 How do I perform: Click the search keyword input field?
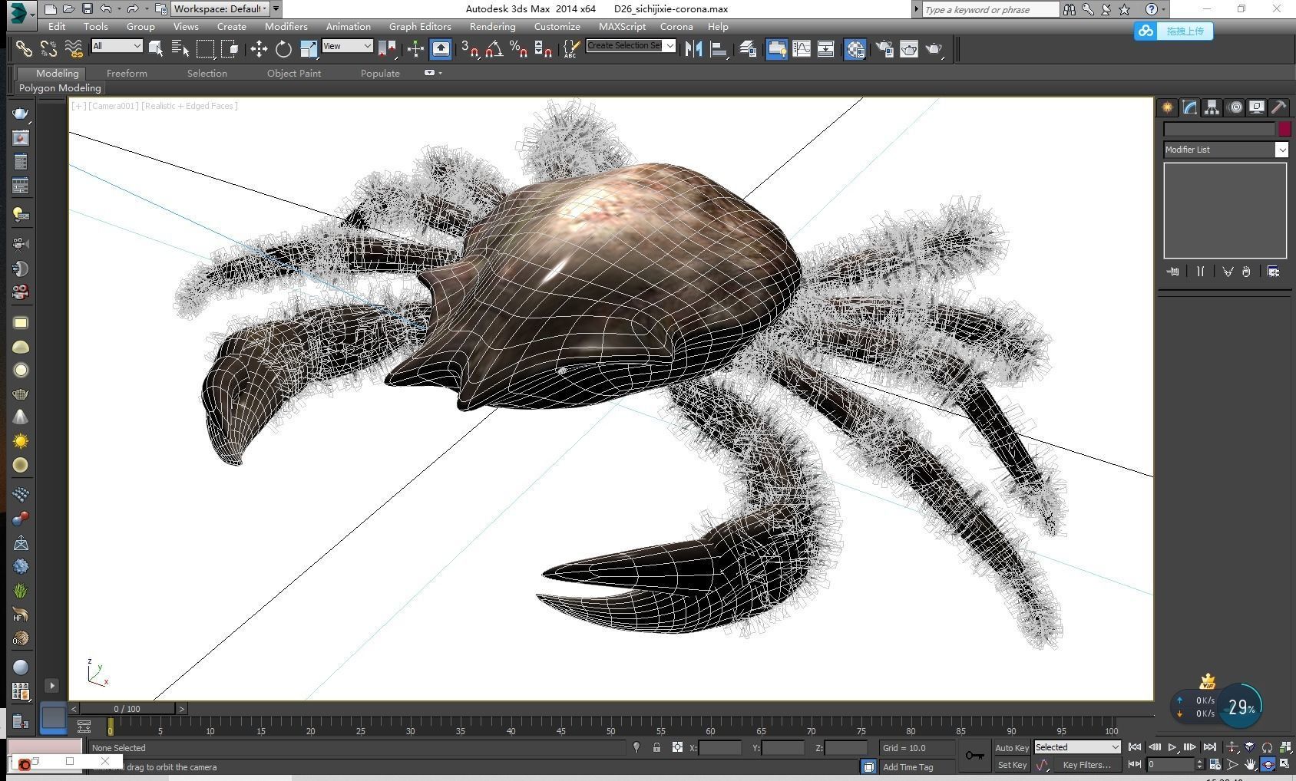click(x=990, y=9)
